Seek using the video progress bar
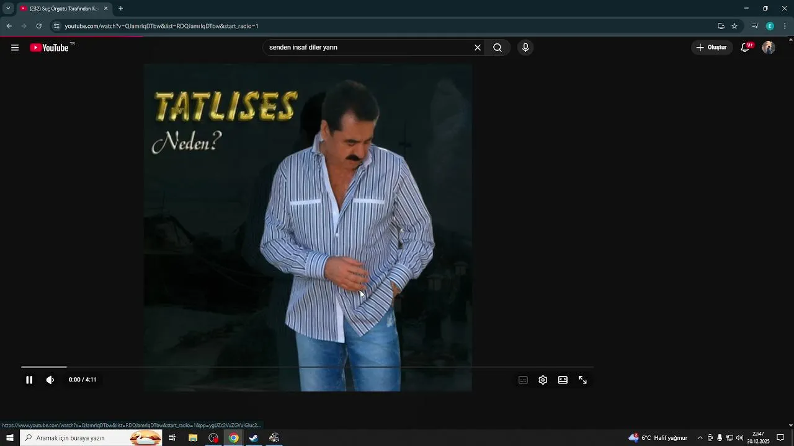 307,367
